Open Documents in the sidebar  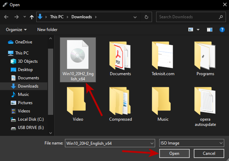tap(25, 78)
